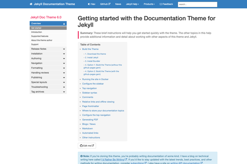Image resolution: width=247 pixels, height=164 pixels.
Task: Jump to Other instructions section
Action: click(91, 138)
